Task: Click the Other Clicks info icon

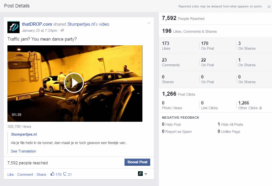Action: (x=261, y=108)
